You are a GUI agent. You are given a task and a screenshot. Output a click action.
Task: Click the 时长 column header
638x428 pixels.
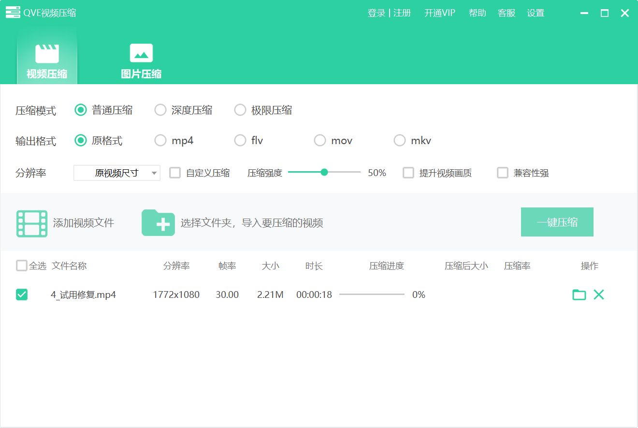[314, 266]
